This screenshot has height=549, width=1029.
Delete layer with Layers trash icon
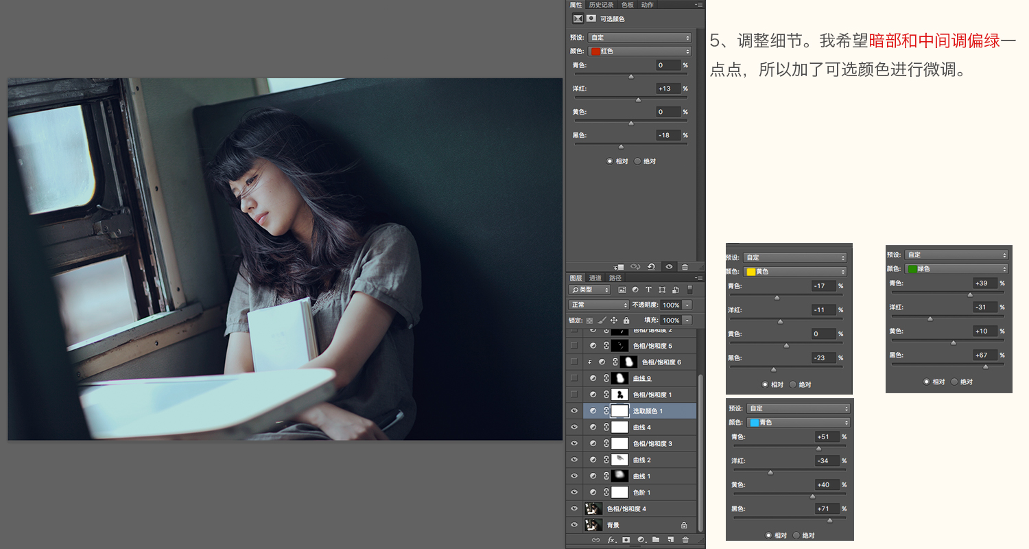pos(685,540)
